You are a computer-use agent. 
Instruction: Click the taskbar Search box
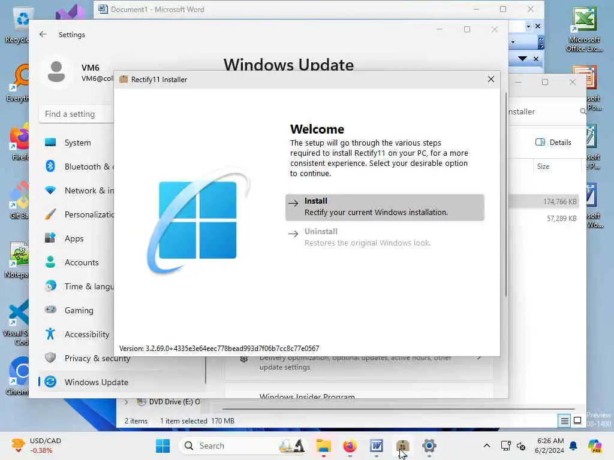click(243, 446)
